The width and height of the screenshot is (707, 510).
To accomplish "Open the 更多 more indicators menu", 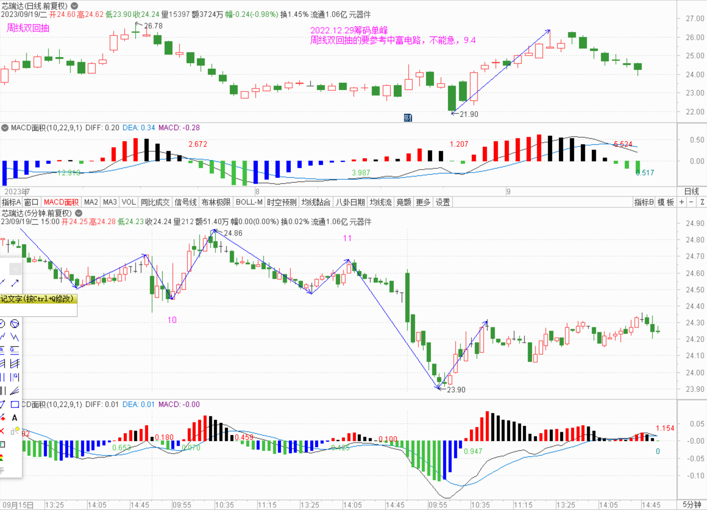I will [x=423, y=202].
